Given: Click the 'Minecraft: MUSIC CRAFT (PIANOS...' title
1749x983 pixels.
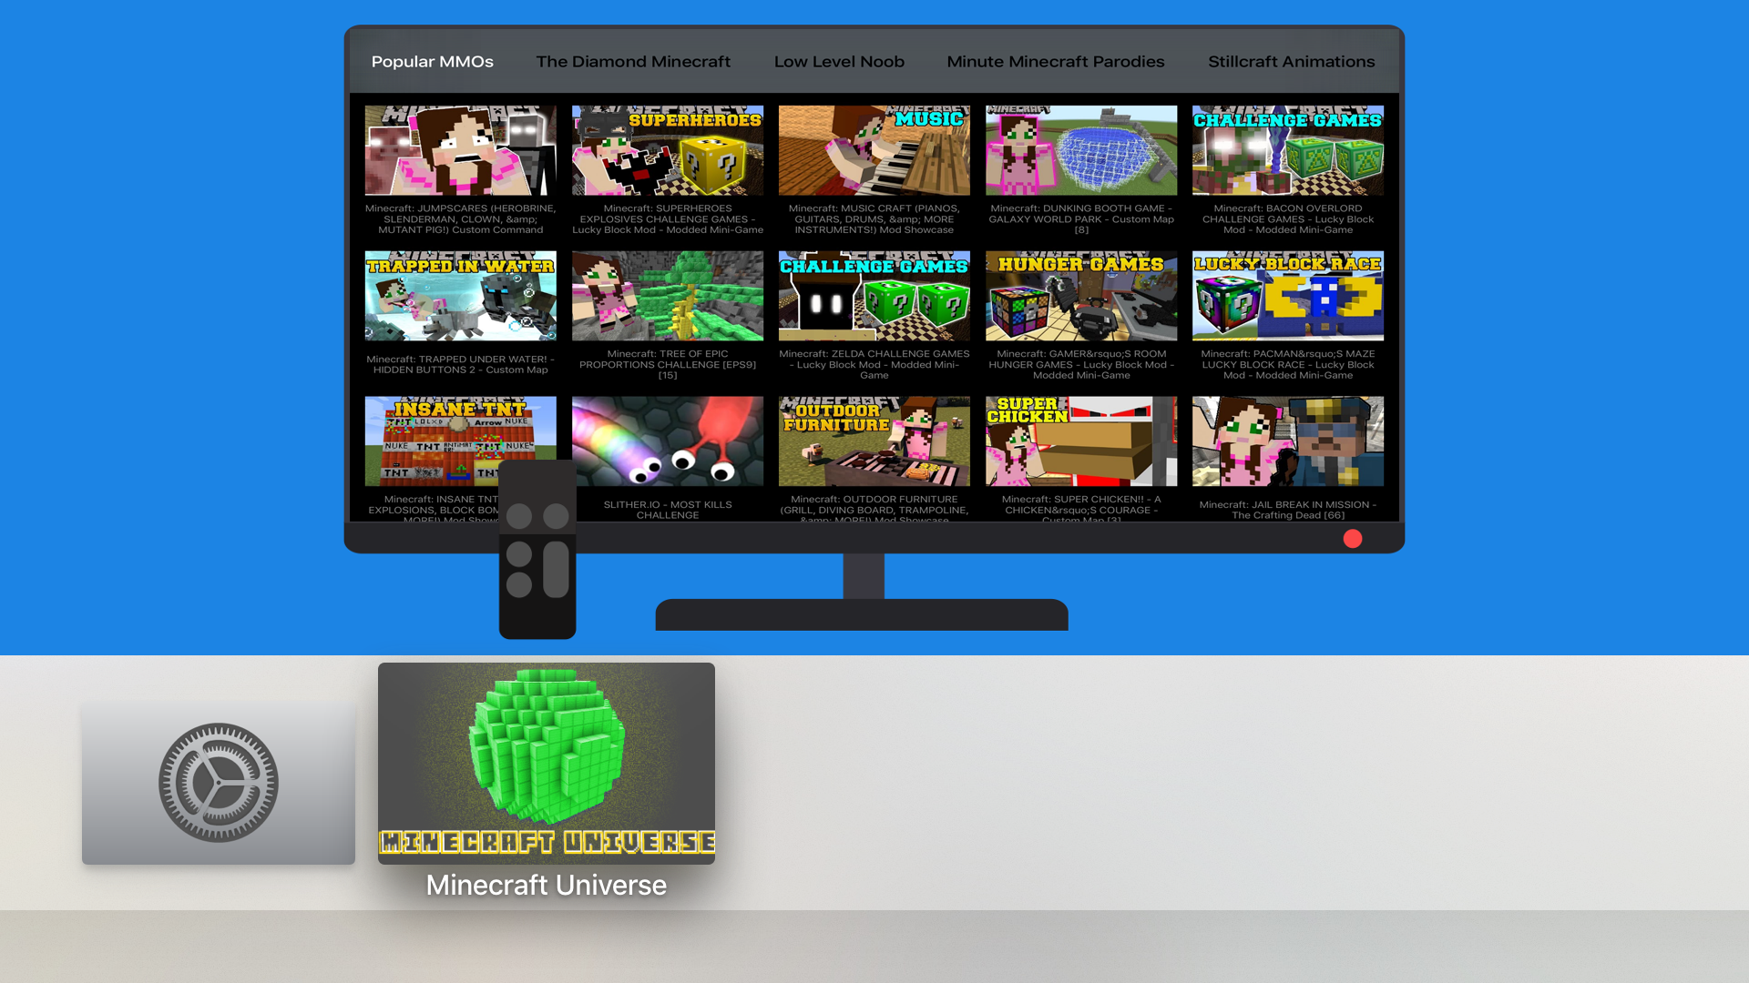Looking at the screenshot, I should (x=874, y=219).
